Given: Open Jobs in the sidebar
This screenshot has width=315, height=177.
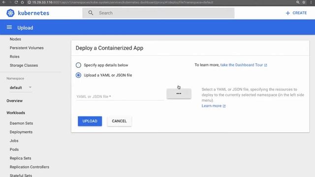Looking at the screenshot, I should point(14,141).
